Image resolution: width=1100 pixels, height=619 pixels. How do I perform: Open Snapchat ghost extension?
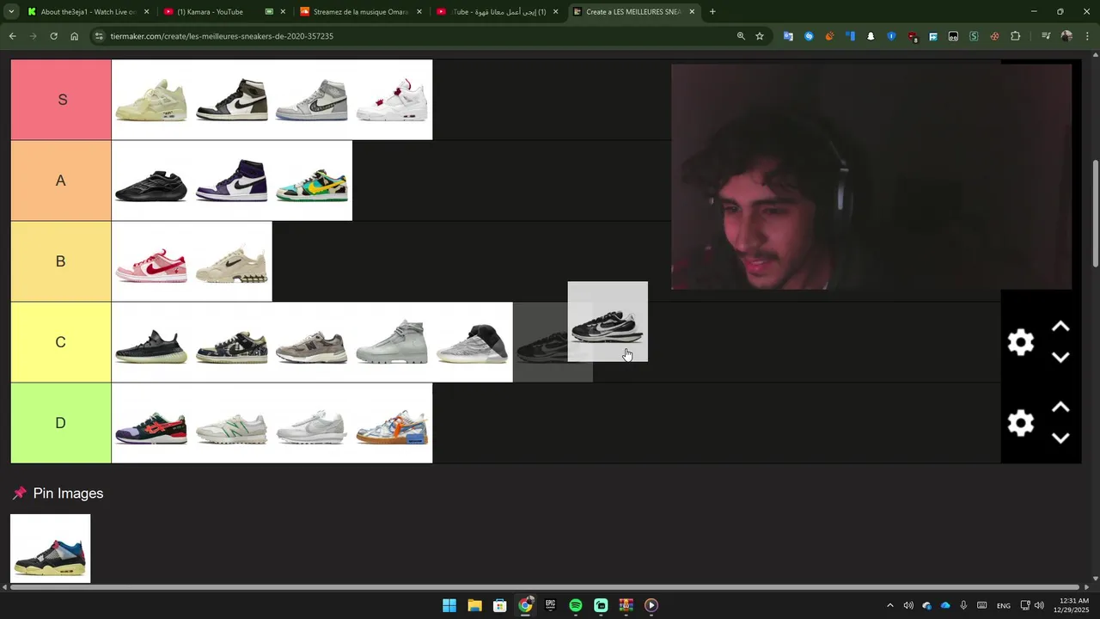(x=871, y=36)
